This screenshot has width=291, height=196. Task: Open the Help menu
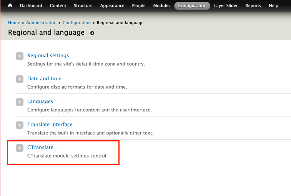tap(273, 6)
